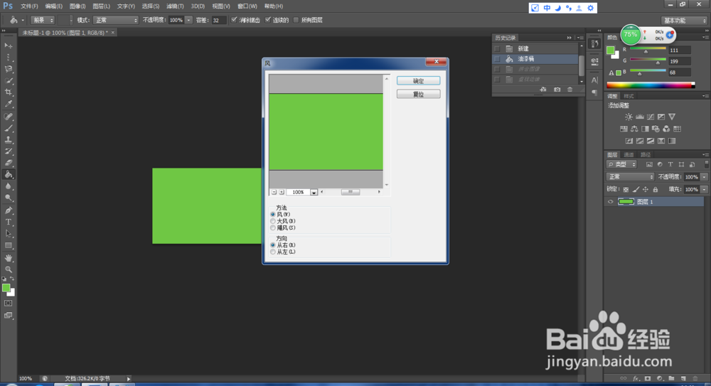
Task: Select the 新建 history state
Action: pos(535,48)
